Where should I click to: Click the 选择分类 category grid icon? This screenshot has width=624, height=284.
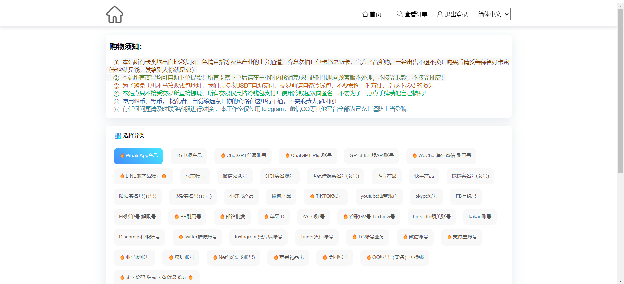click(x=118, y=136)
